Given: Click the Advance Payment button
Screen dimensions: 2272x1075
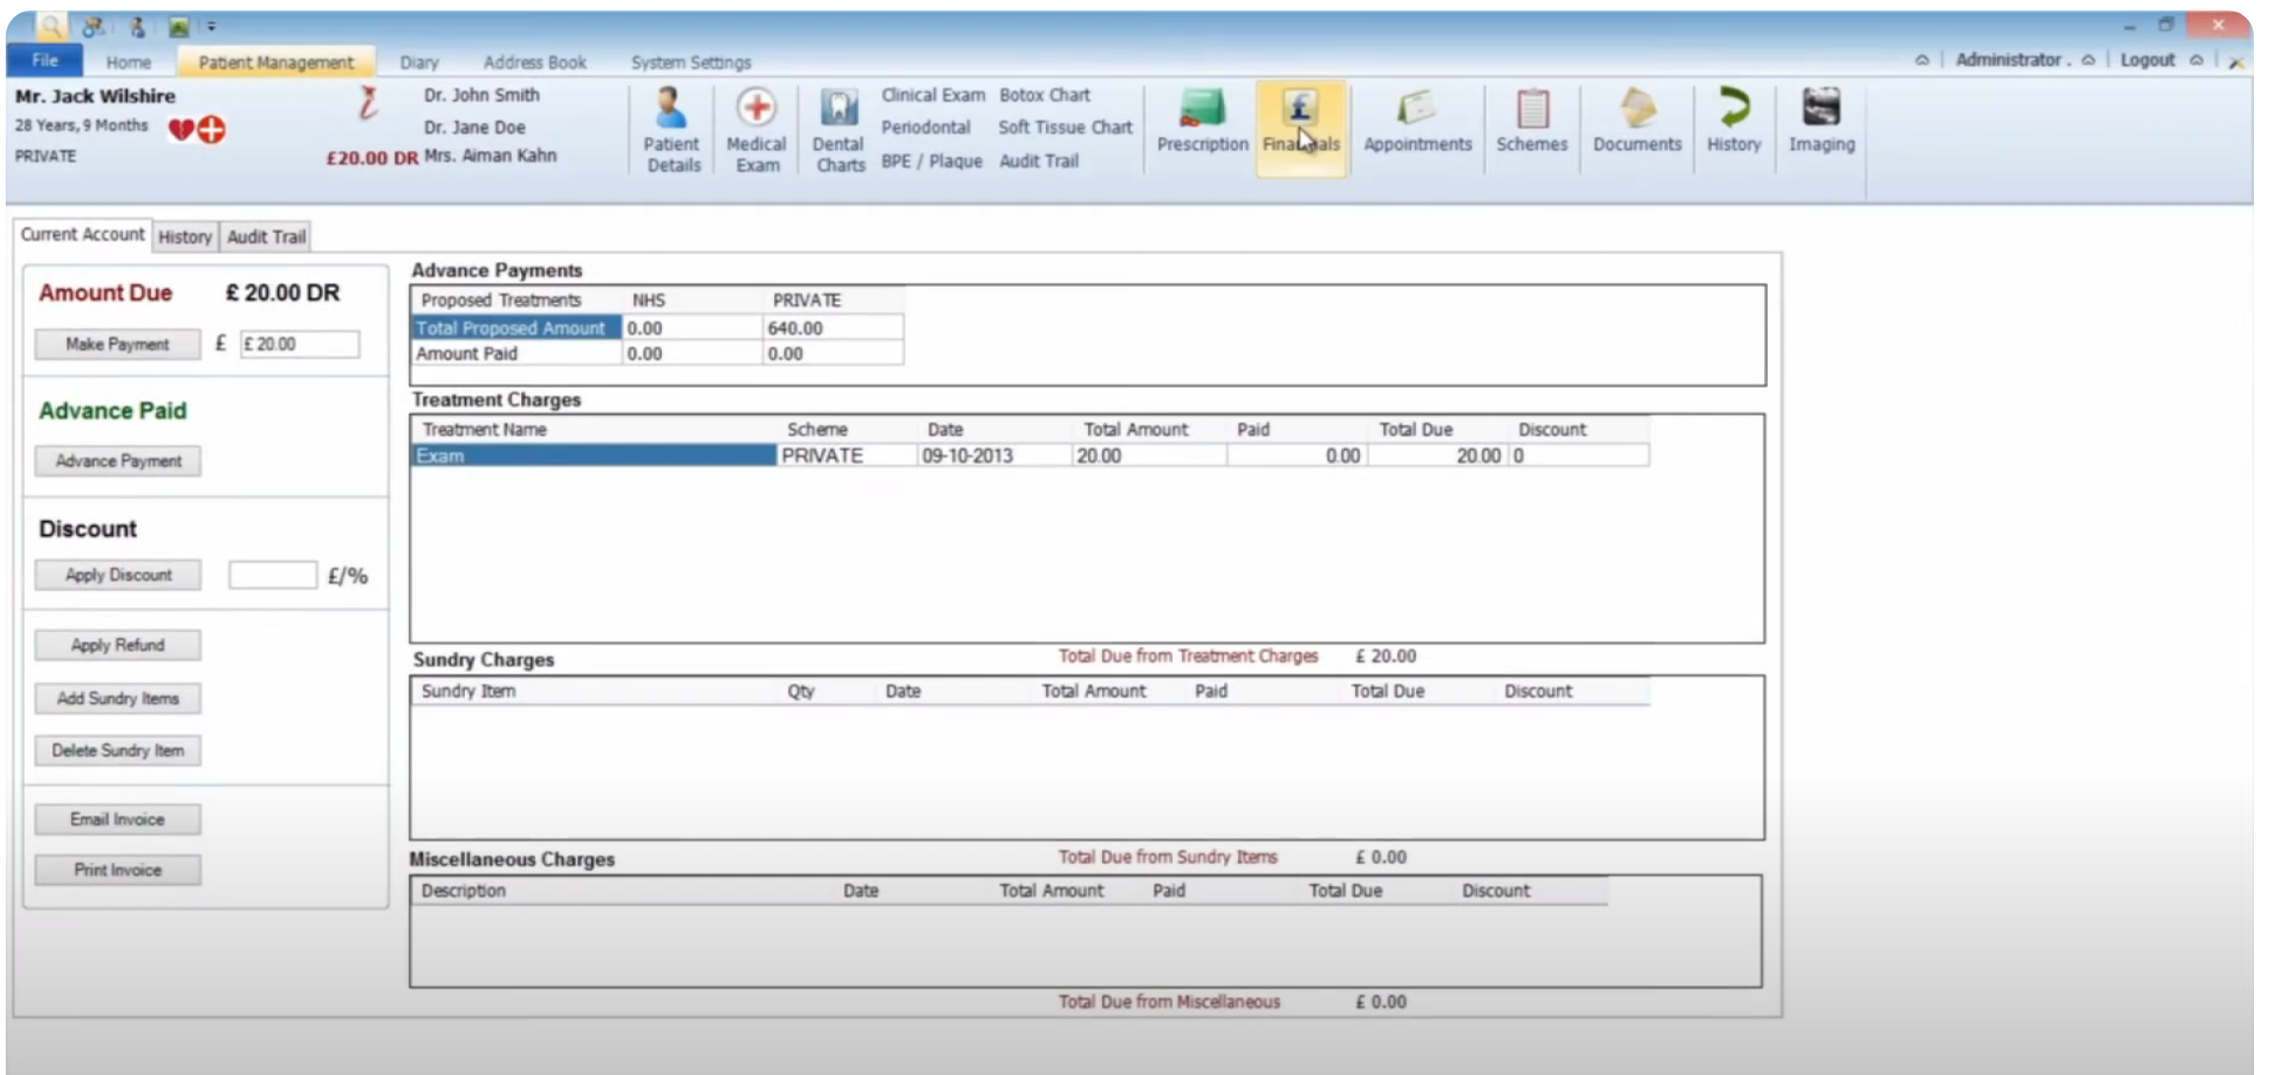Looking at the screenshot, I should [x=118, y=461].
